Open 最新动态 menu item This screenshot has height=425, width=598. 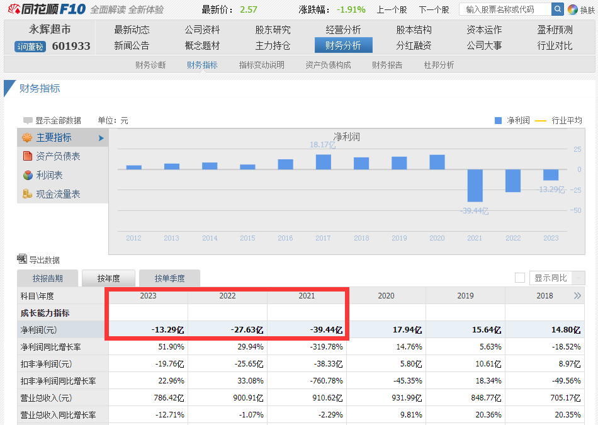[132, 30]
